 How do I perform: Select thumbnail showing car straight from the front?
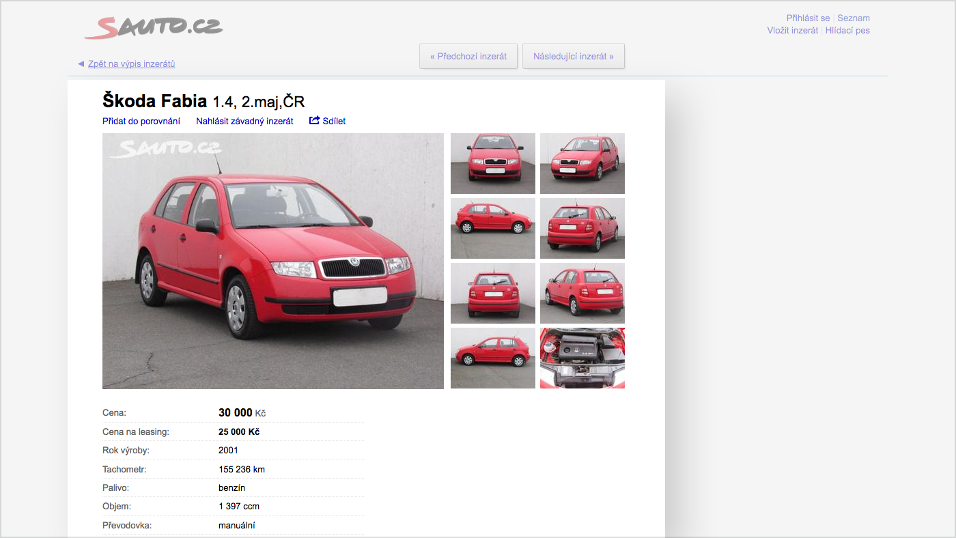493,163
